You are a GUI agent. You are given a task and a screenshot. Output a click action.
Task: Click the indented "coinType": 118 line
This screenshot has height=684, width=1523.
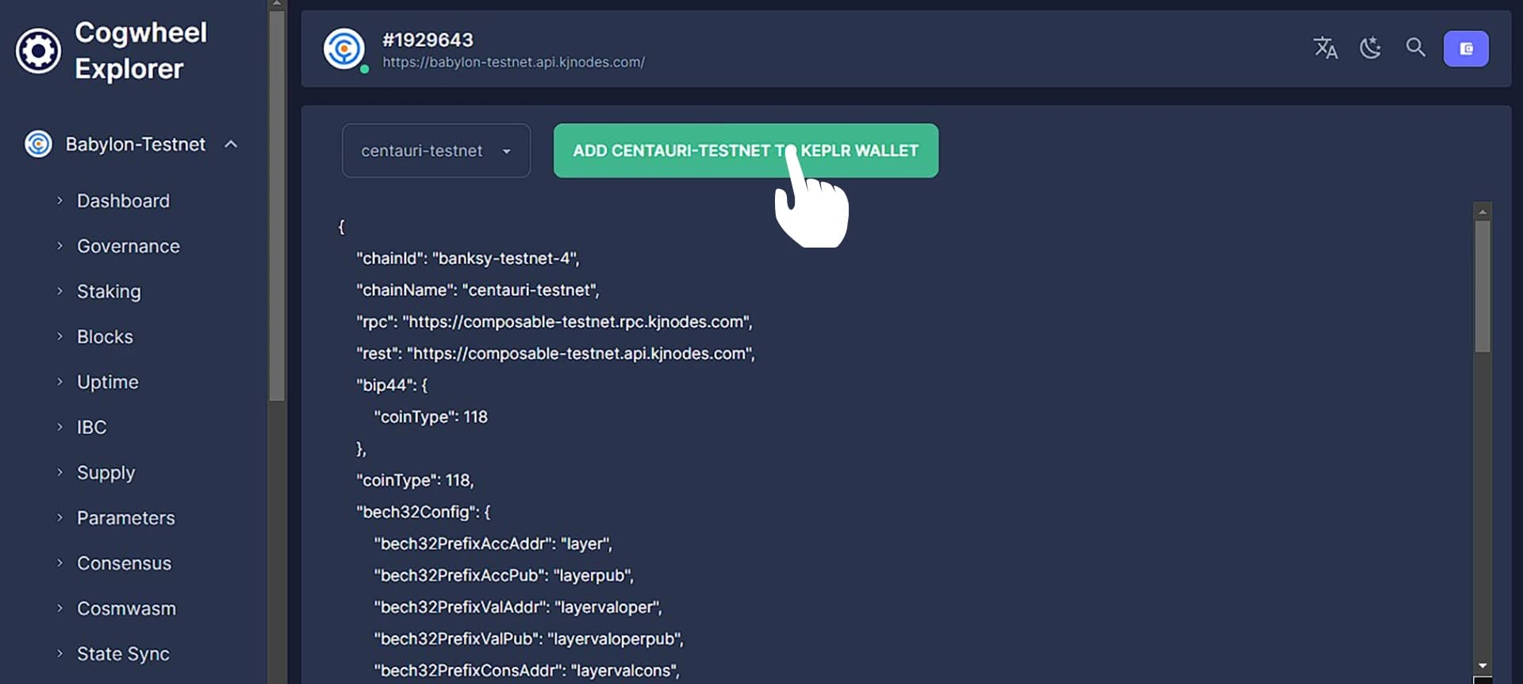(x=431, y=417)
